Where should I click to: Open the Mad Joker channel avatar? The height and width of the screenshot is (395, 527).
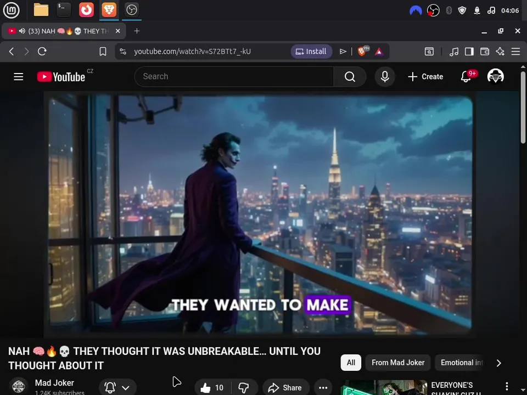pos(19,386)
